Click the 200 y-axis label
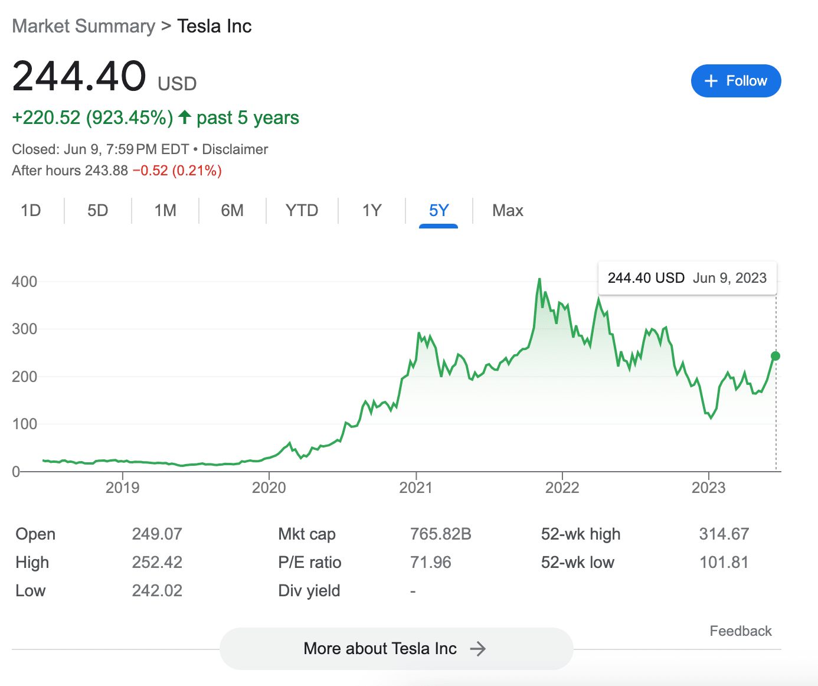Viewport: 818px width, 686px height. pyautogui.click(x=24, y=377)
